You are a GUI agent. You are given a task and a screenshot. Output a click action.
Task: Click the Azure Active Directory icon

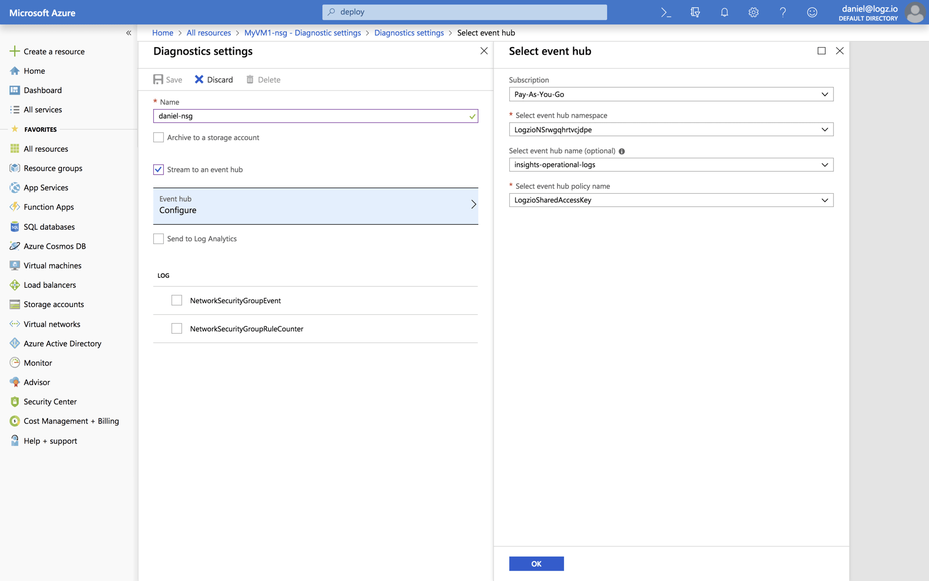pos(15,344)
